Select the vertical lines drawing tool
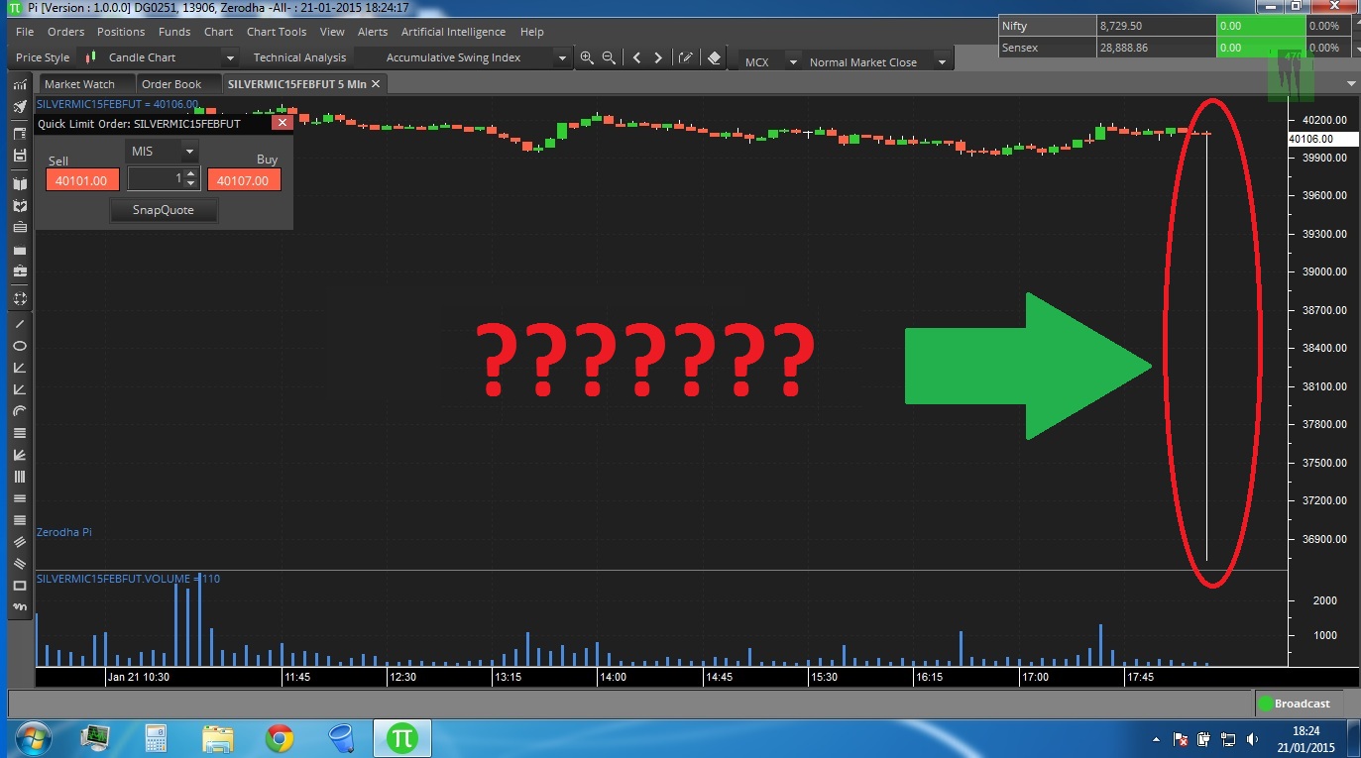 pos(20,477)
